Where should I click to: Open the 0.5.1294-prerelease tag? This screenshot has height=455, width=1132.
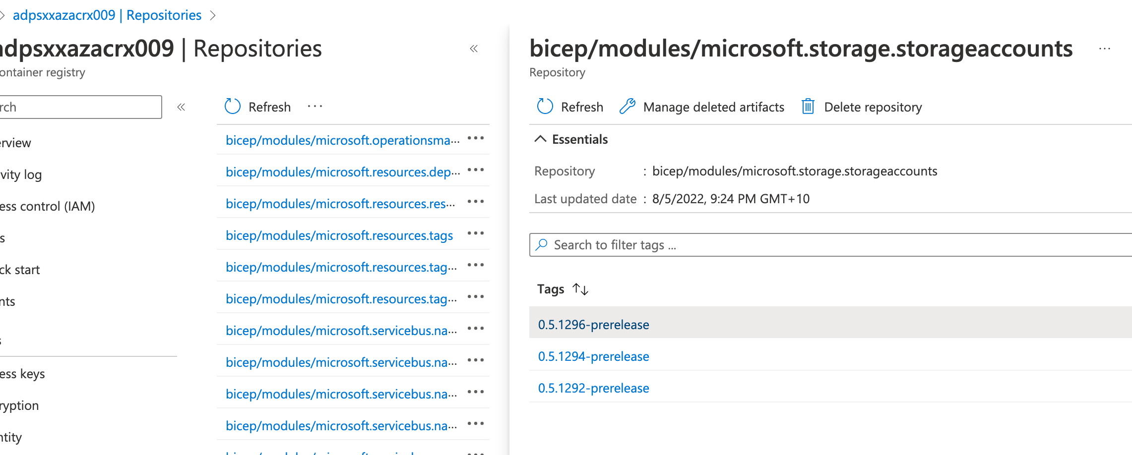click(x=593, y=356)
